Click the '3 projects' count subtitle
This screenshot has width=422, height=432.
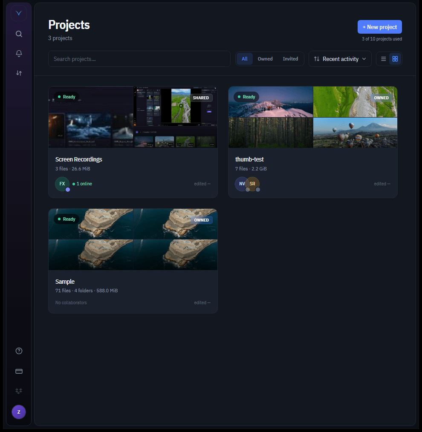(x=60, y=38)
